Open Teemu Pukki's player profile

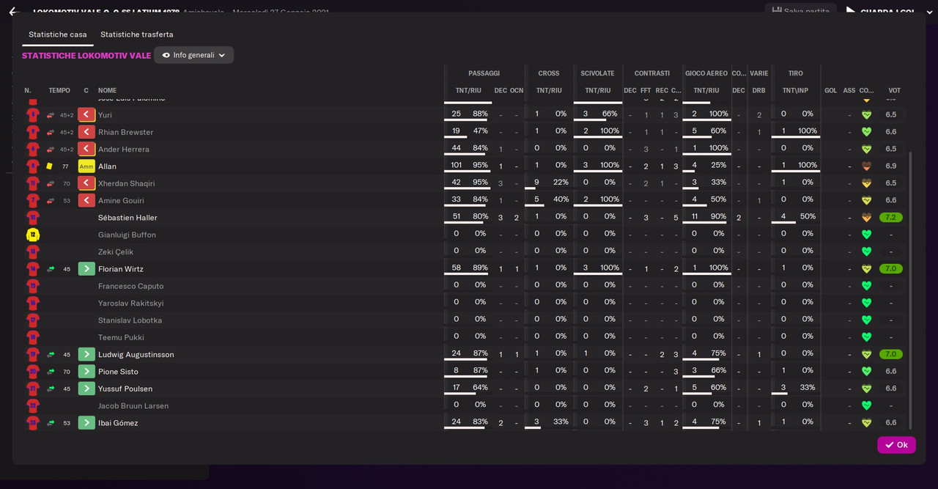coord(121,337)
